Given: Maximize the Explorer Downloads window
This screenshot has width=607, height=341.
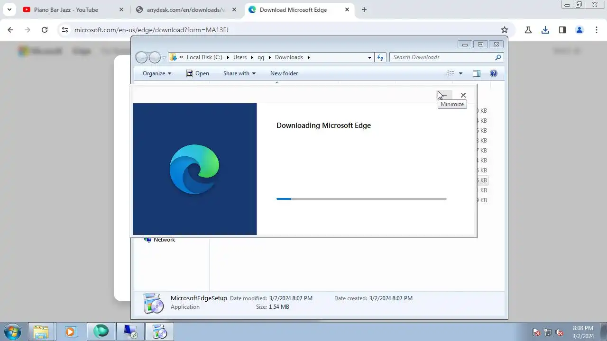Looking at the screenshot, I should 480,45.
